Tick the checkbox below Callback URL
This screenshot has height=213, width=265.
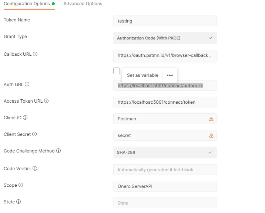tap(117, 71)
